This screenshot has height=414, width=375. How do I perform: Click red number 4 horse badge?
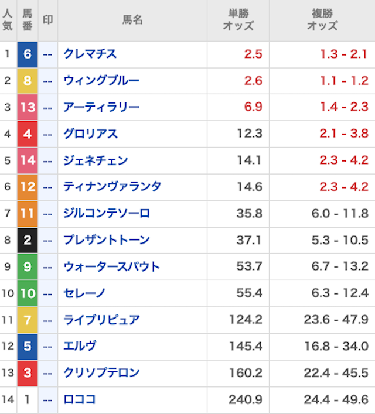tap(28, 134)
